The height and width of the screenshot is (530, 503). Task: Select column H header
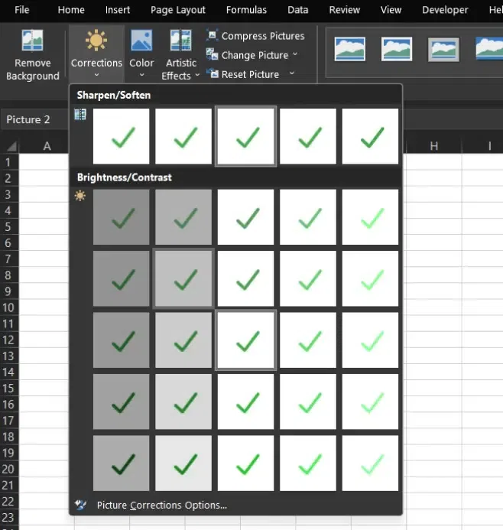433,146
